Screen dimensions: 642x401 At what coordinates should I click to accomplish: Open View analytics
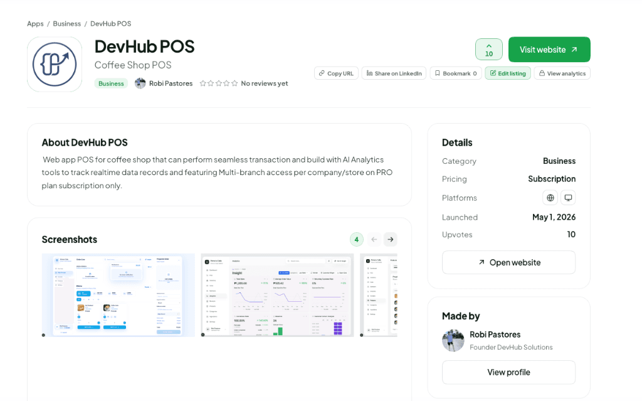tap(562, 73)
